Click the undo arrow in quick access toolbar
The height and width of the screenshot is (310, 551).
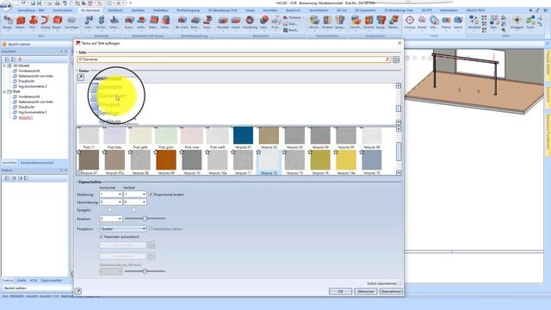point(65,3)
